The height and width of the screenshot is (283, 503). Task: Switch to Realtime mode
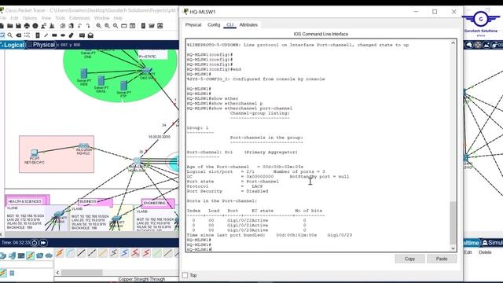(472, 243)
